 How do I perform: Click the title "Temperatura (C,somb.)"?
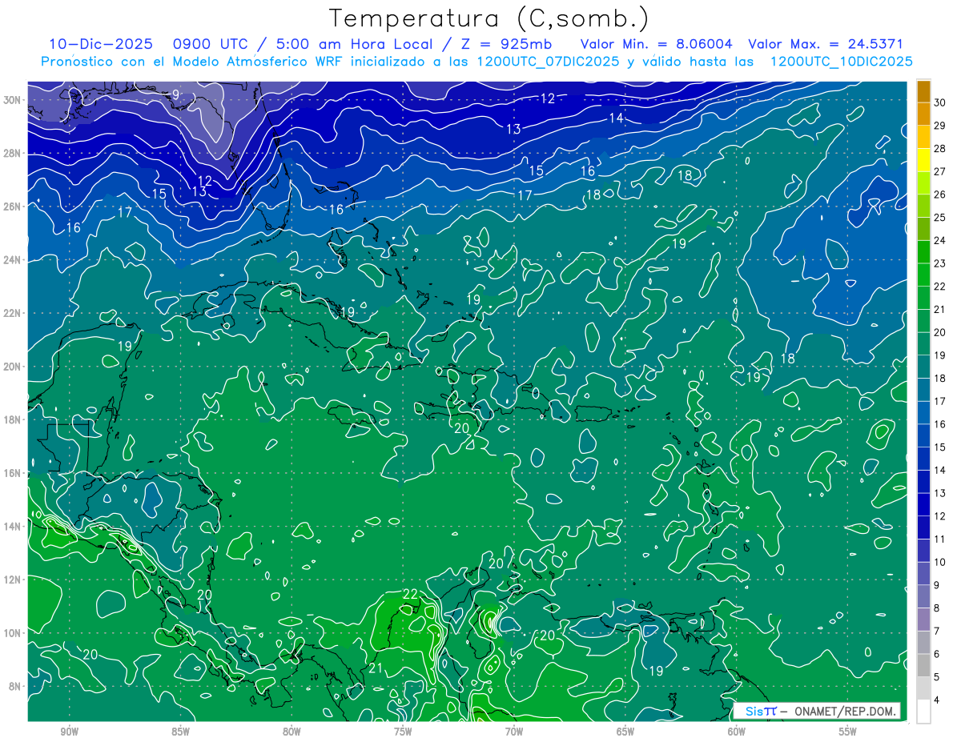point(489,18)
